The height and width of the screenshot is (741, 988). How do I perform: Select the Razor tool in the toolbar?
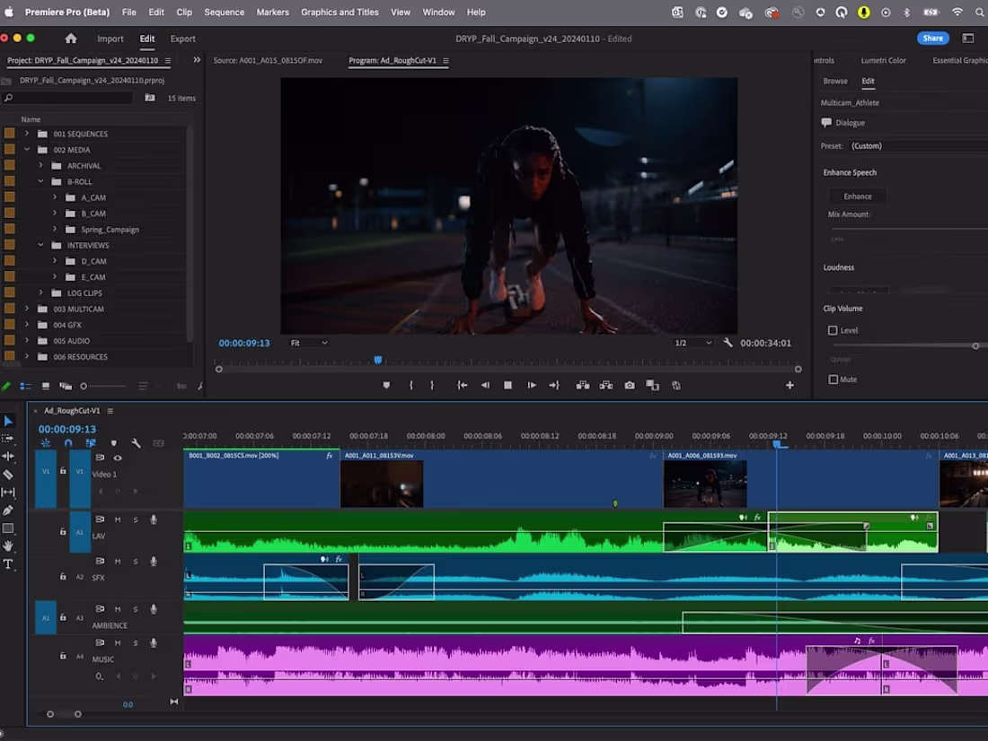9,472
